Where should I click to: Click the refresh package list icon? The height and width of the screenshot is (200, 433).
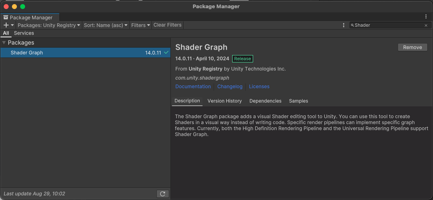[x=163, y=194]
